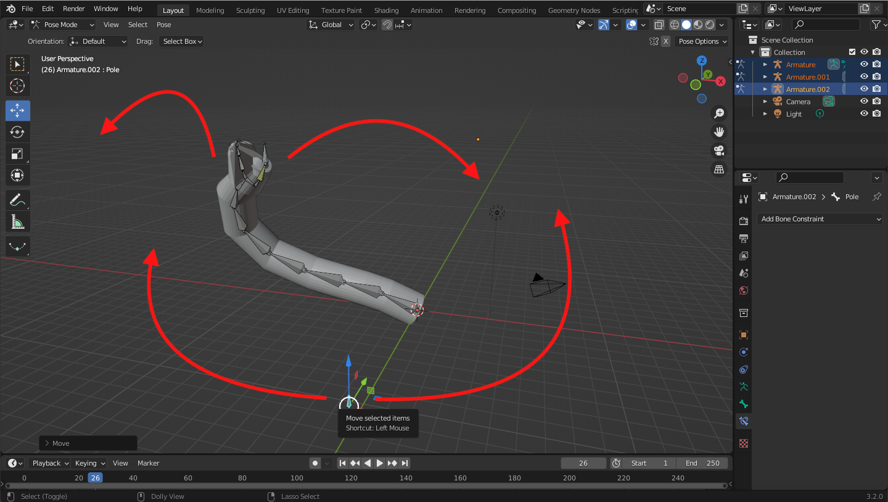Open the Object properties tab
Screen dimensions: 888x502
(744, 335)
